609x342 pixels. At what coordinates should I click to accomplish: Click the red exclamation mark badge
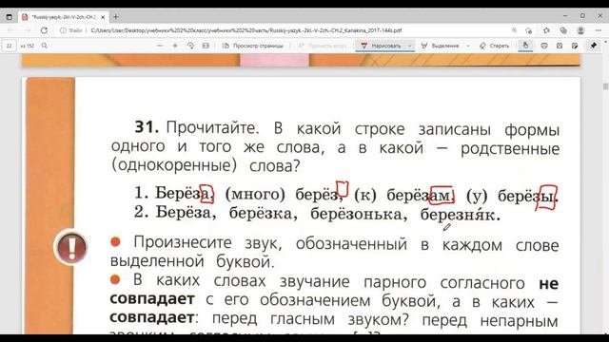[71, 247]
